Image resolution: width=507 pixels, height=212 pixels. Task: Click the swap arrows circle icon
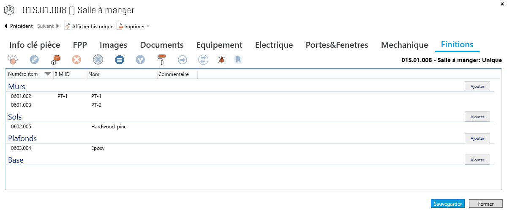[x=203, y=60]
